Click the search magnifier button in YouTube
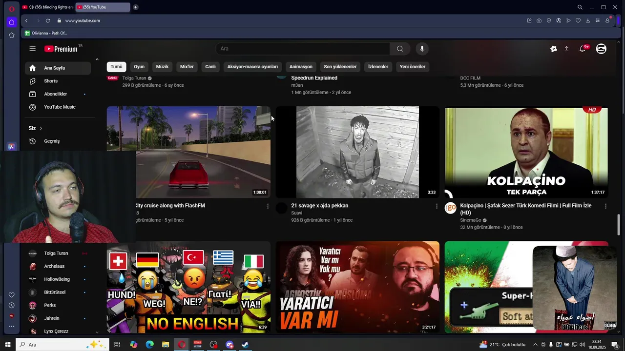 pos(400,49)
